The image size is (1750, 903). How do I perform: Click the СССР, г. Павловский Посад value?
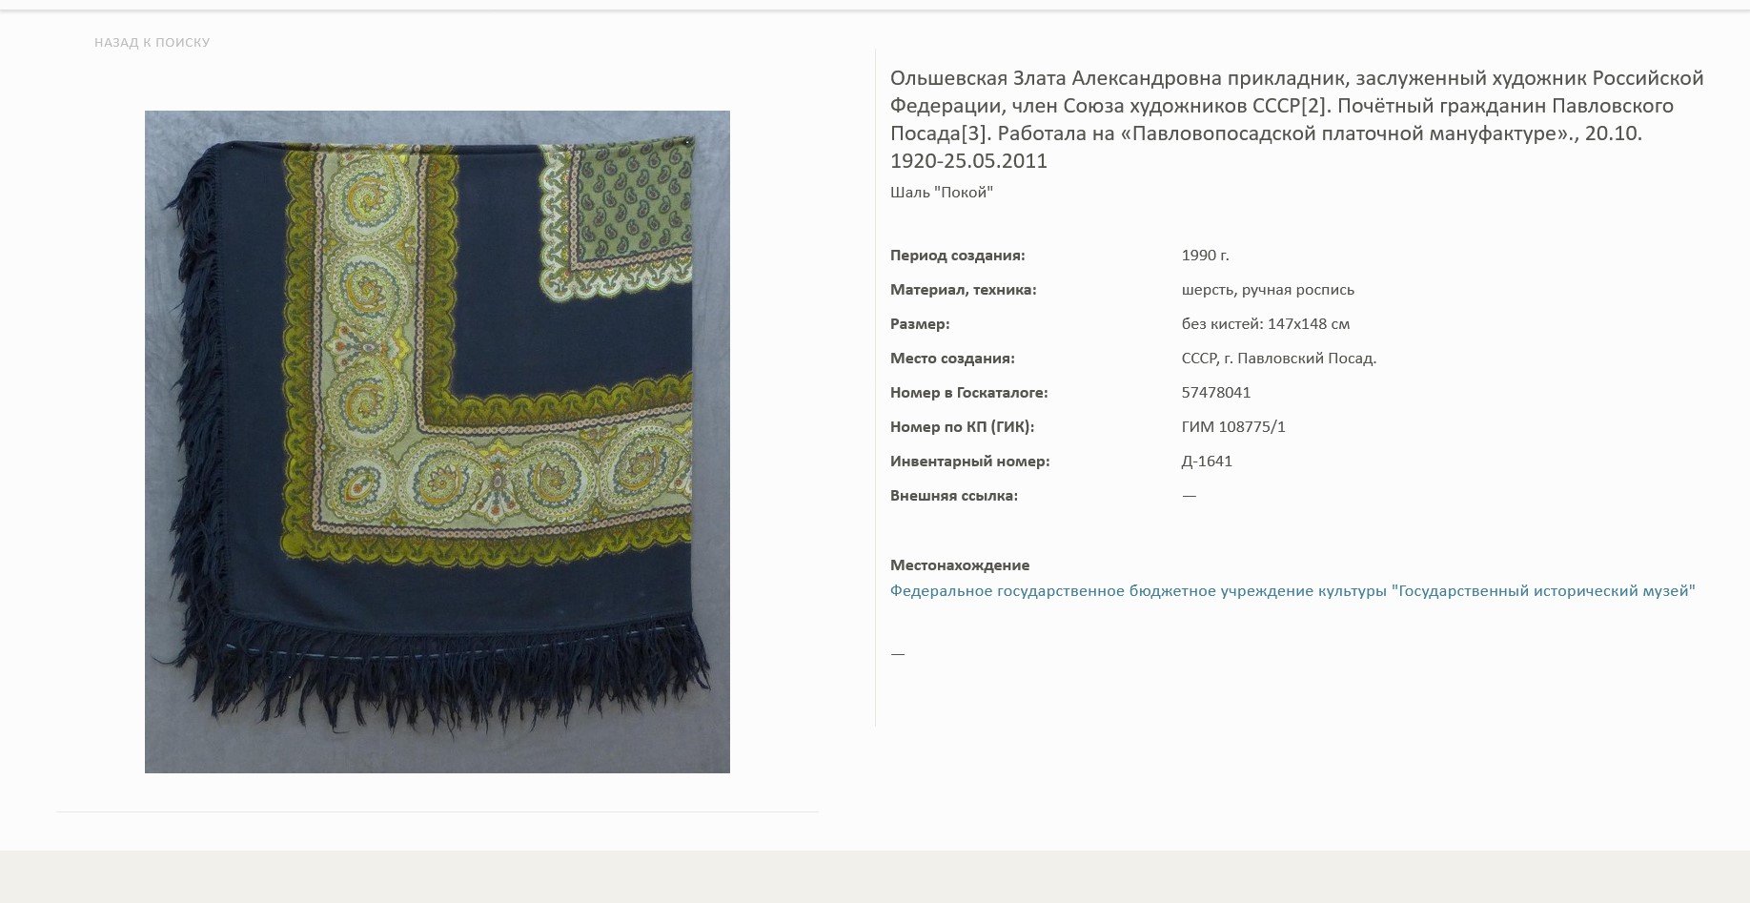[x=1279, y=359]
